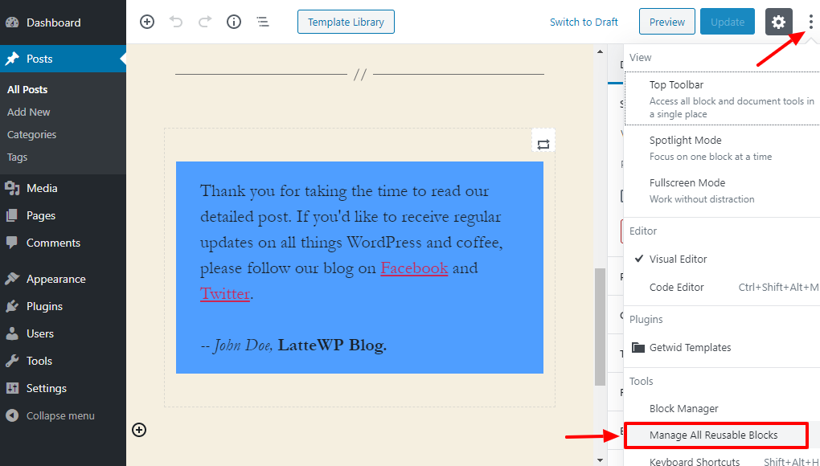
Task: Click the three-dot More tools icon
Action: point(810,22)
